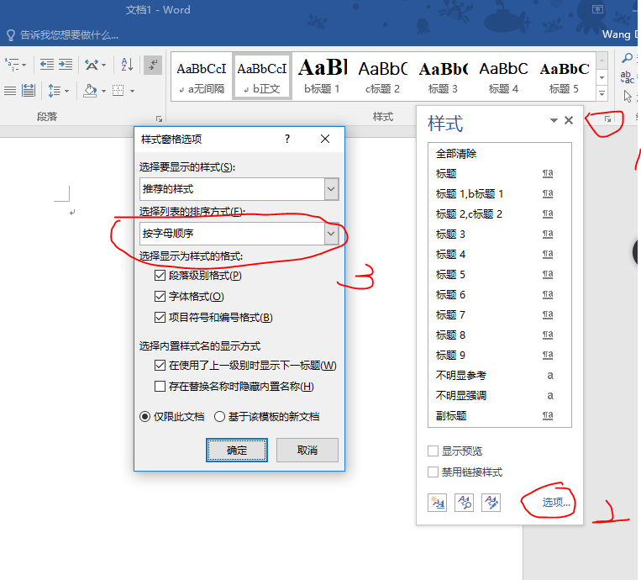Select 不明显强调 in Styles list
The image size is (641, 580).
click(x=500, y=396)
